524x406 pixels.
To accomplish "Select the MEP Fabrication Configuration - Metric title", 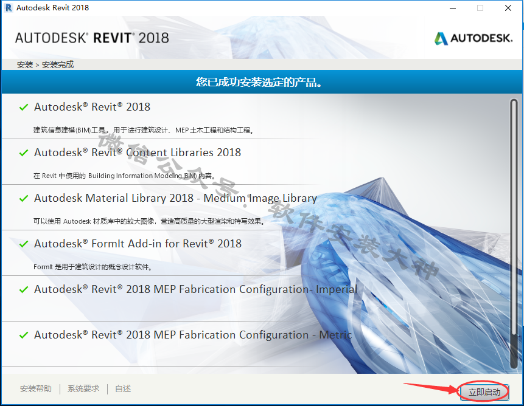I will [x=193, y=335].
